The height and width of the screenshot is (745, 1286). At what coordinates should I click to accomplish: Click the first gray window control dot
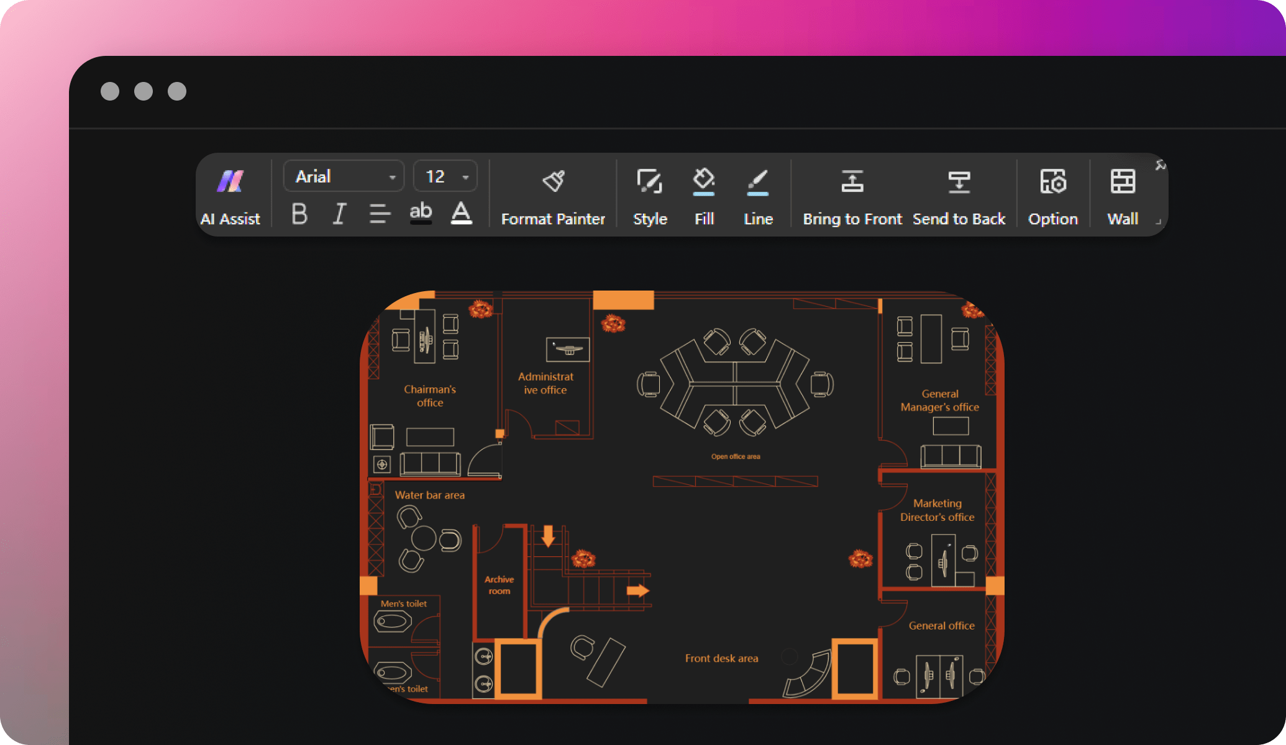[x=110, y=91]
